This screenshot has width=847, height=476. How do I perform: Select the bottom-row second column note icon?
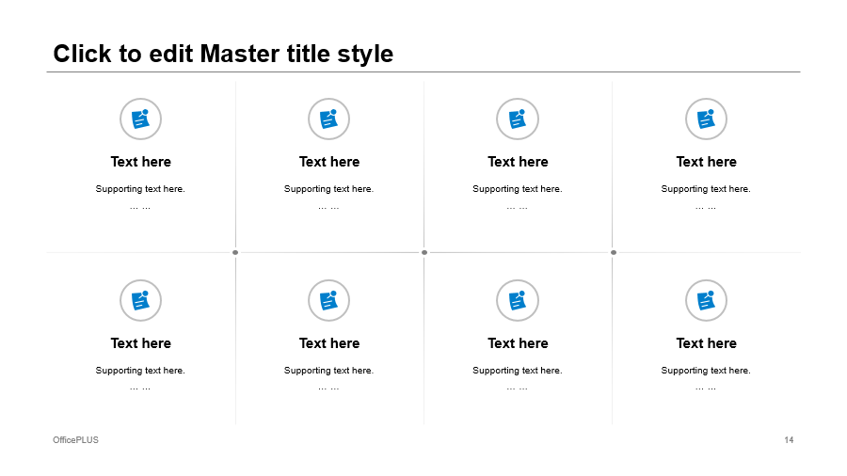328,301
